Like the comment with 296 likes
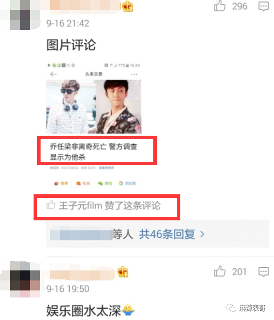Screen dimensions: 274x320 click(220, 6)
